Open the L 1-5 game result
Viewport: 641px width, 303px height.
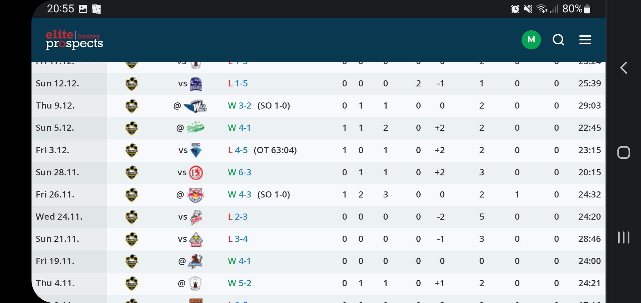238,84
